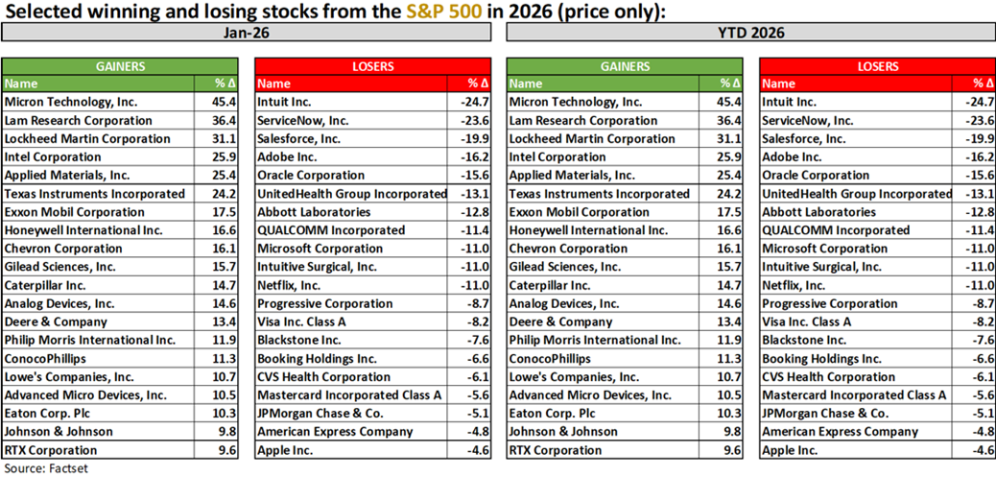Screen dimensions: 996x477
Task: Select Caterpillar Inc. in the YTD 2026 gainers table
Action: click(550, 285)
